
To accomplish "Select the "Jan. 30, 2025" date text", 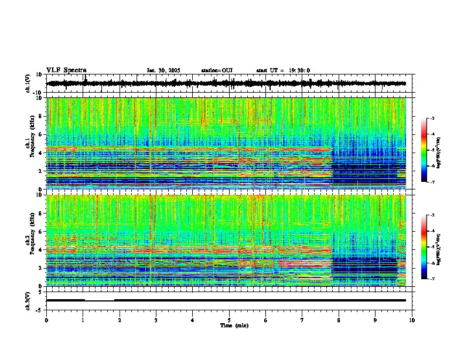I will click(163, 70).
